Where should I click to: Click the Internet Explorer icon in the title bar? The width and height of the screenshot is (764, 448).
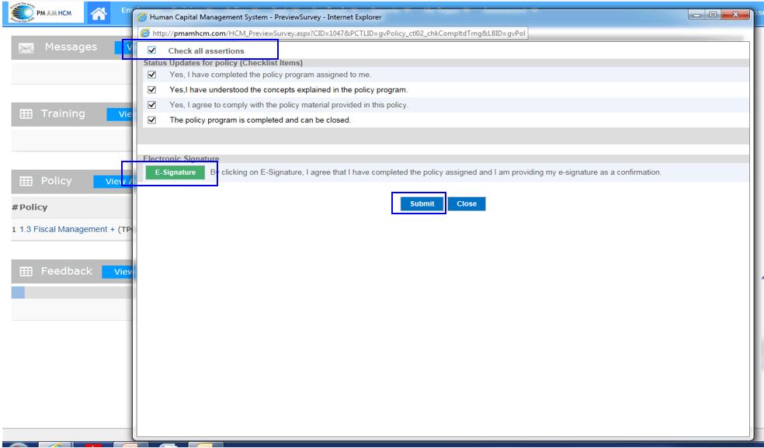click(x=142, y=16)
